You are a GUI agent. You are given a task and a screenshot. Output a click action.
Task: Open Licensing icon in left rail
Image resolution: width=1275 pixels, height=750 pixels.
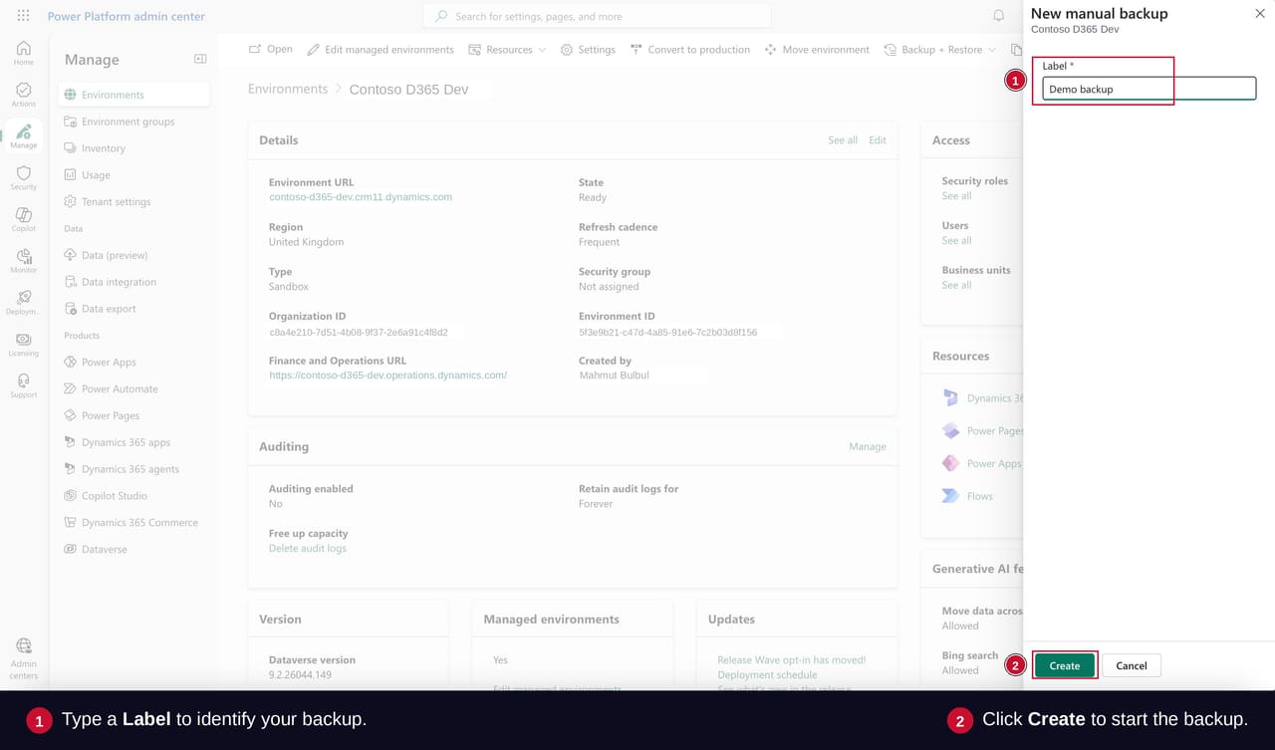24,345
